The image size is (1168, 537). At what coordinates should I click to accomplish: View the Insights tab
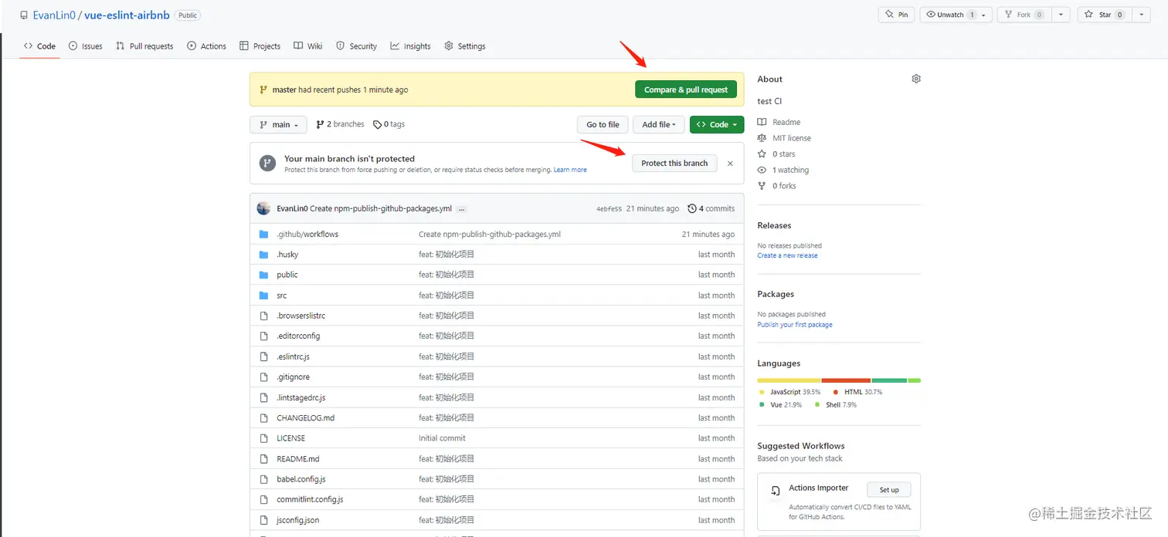410,46
